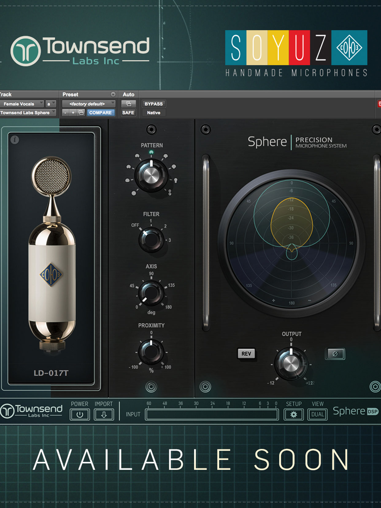The image size is (381, 508).
Task: Click the Townsend Labs logo in footer
Action: (x=32, y=411)
